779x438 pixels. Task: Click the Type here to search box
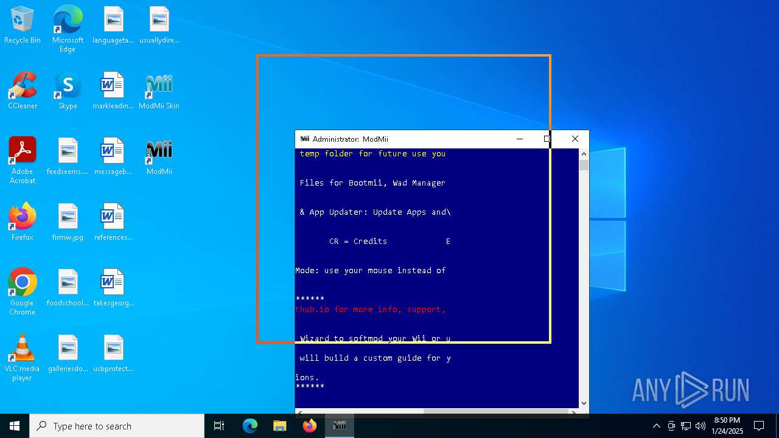(x=117, y=426)
